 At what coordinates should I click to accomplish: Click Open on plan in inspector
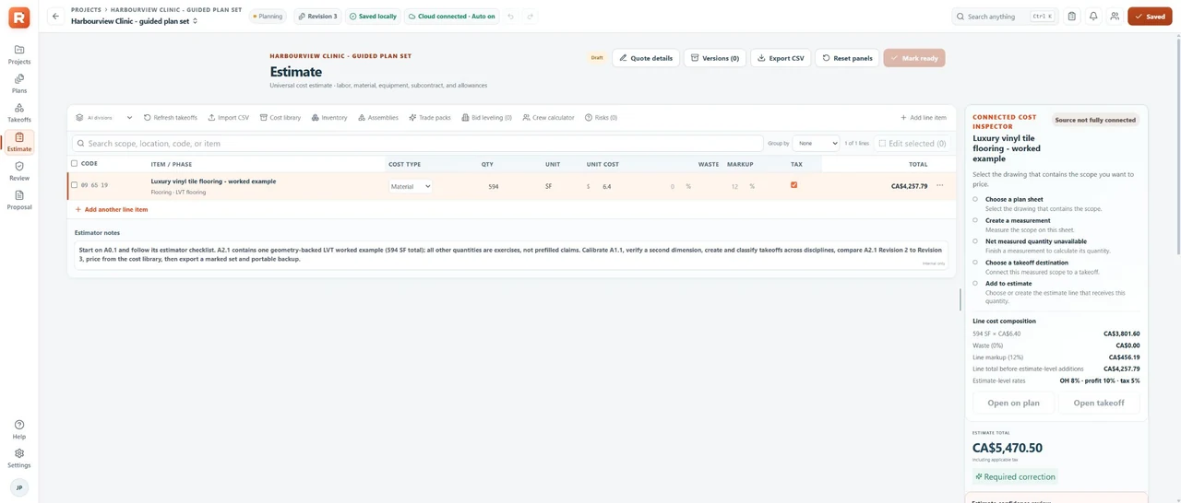coord(1013,403)
